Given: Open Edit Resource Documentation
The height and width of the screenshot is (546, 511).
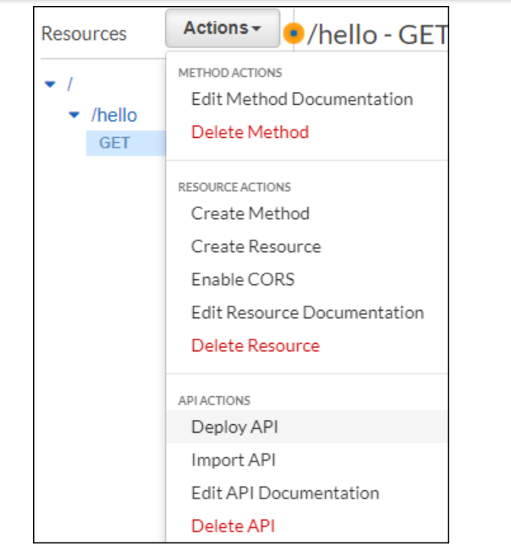Looking at the screenshot, I should tap(307, 312).
